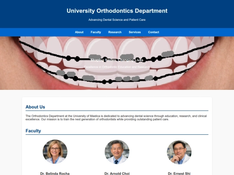Image resolution: width=234 pixels, height=175 pixels.
Task: Click the Dr. Arnold Choi name
Action: (117, 174)
